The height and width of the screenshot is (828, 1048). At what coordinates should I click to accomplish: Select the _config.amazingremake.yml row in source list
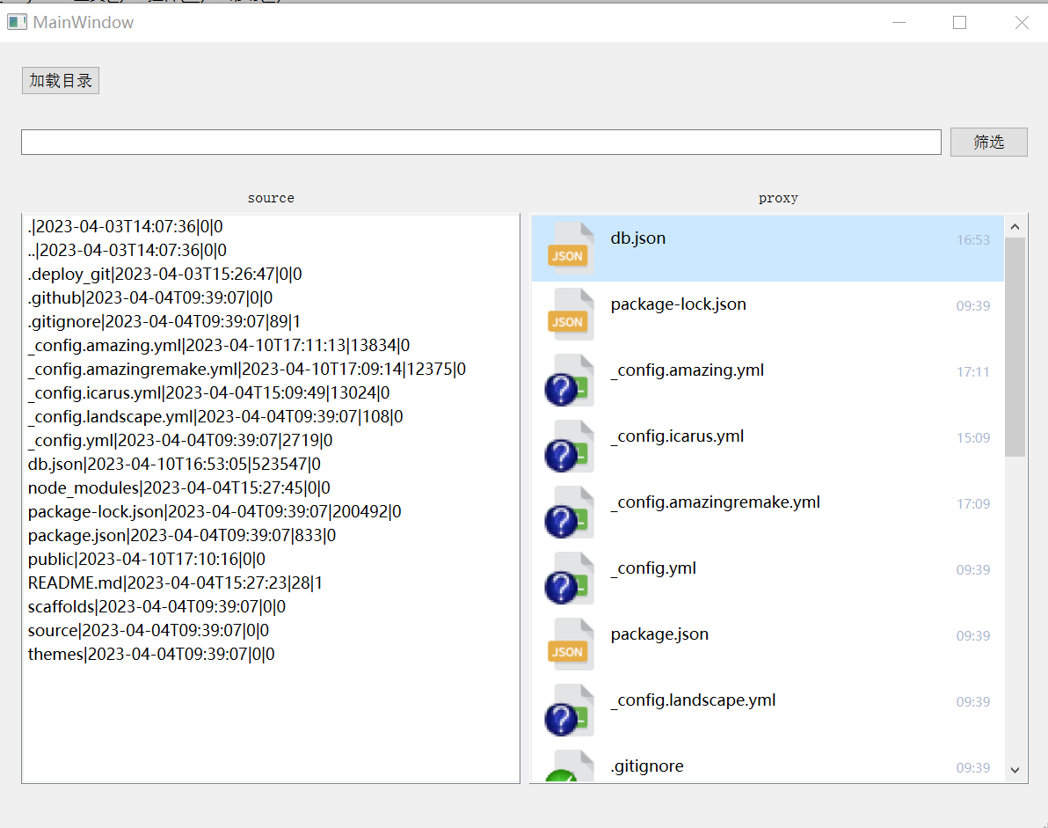coord(271,370)
